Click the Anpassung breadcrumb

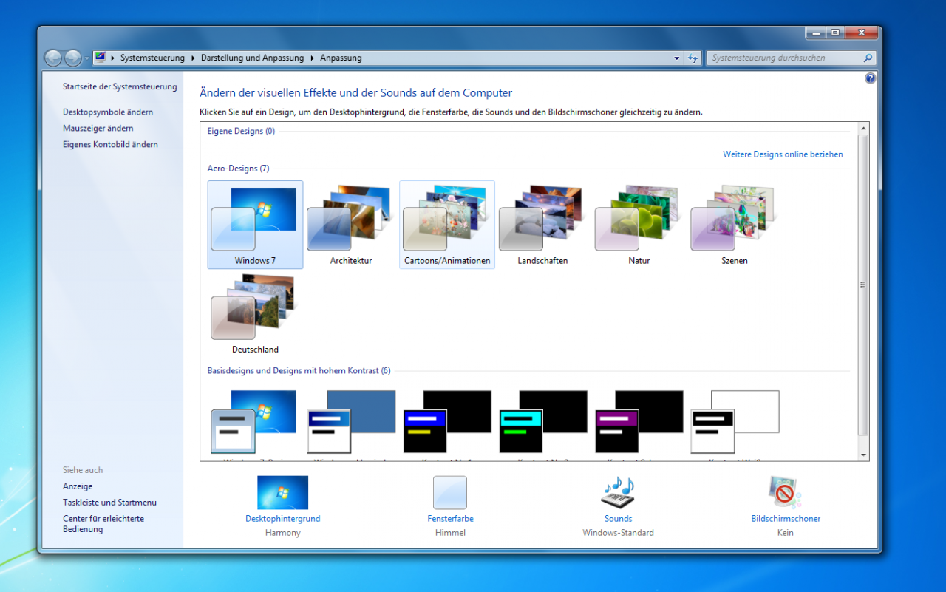pos(341,58)
